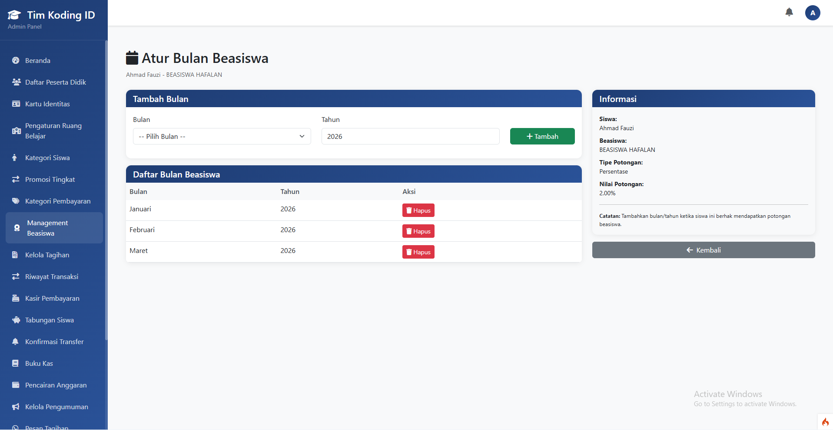
Task: Click the fire icon at bottom right
Action: [826, 422]
